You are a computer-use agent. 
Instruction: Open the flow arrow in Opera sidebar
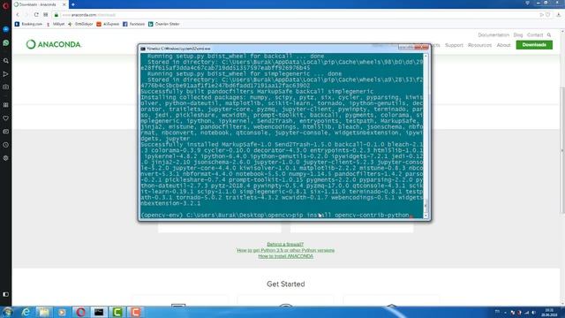6,74
